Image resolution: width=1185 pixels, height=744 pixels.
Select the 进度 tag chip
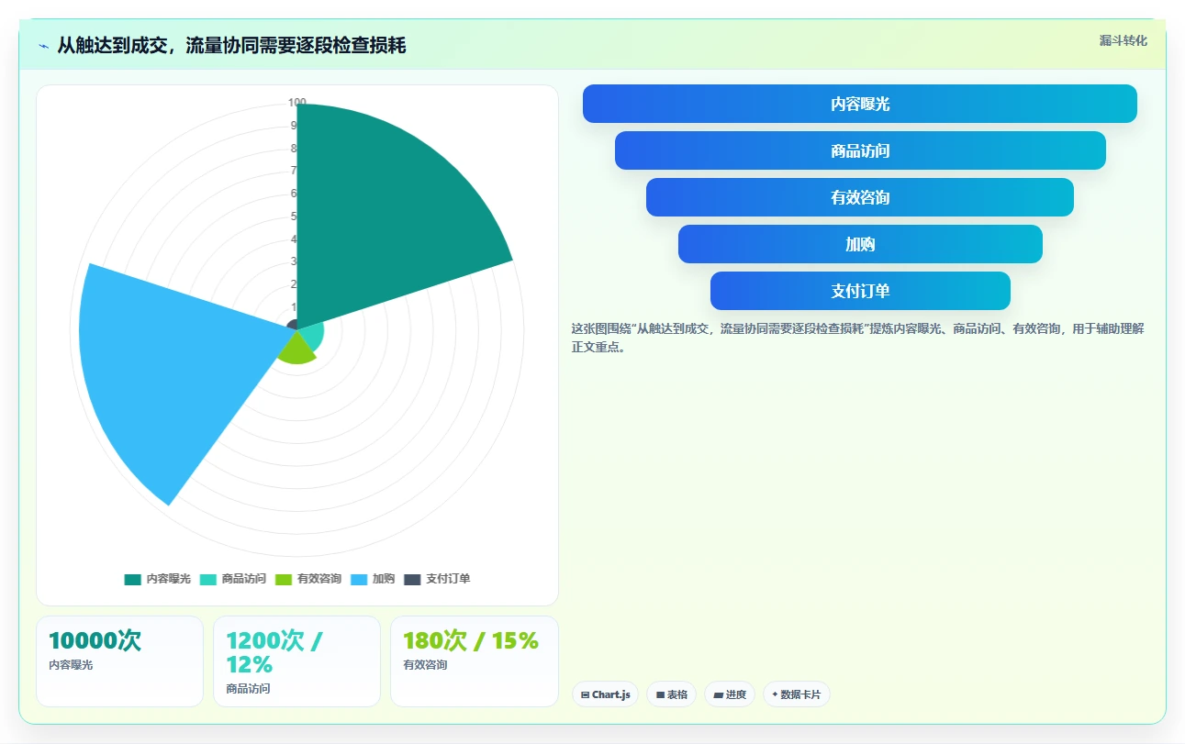[730, 694]
